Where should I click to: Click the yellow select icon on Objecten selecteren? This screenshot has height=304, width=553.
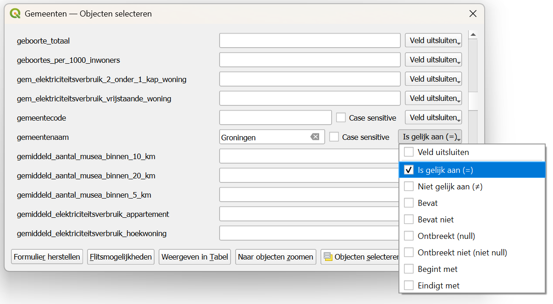tap(328, 257)
